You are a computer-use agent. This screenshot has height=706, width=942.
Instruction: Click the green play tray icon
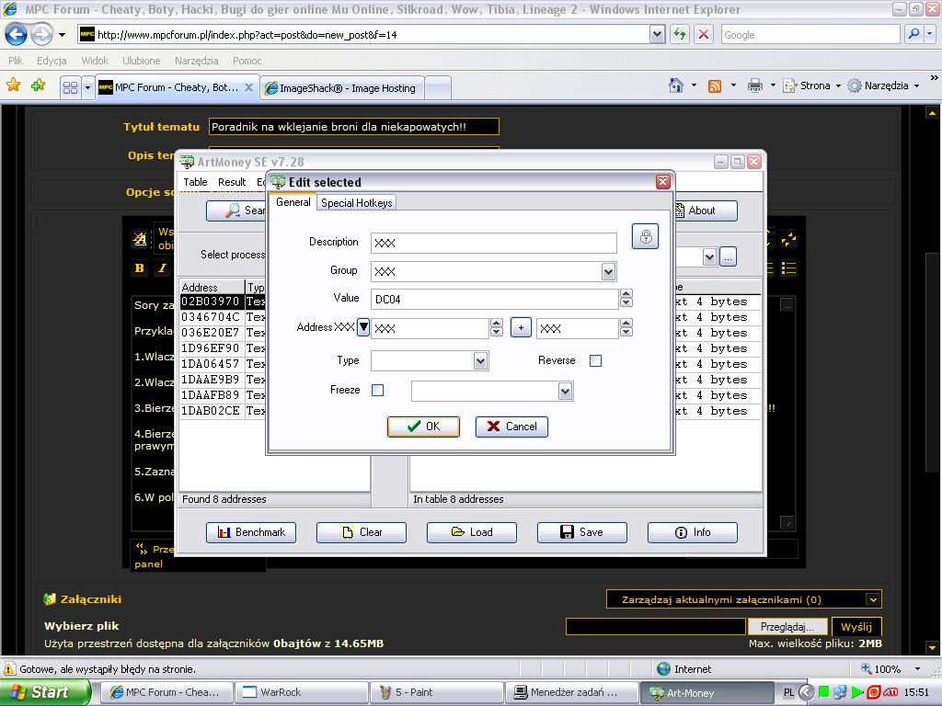(857, 693)
